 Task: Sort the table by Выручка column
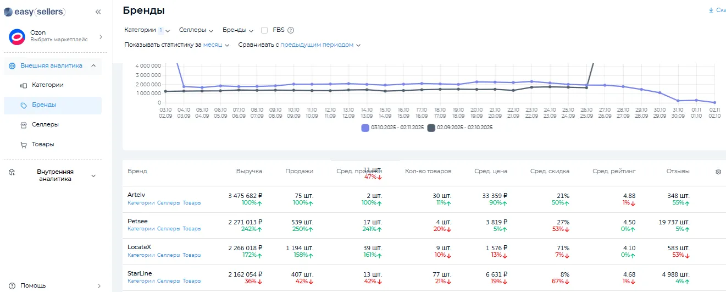coord(249,171)
